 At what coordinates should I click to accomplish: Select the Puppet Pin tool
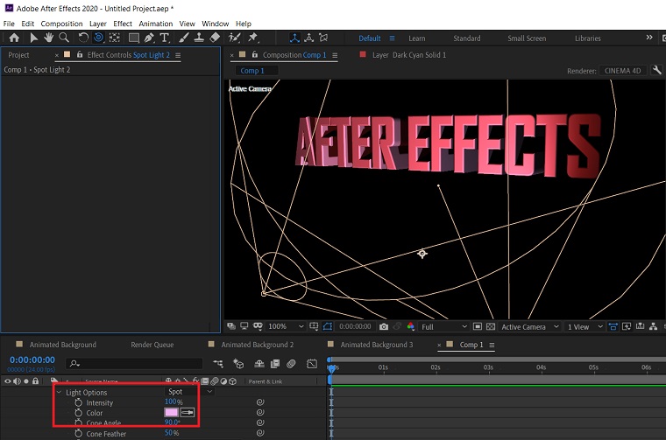tap(253, 38)
